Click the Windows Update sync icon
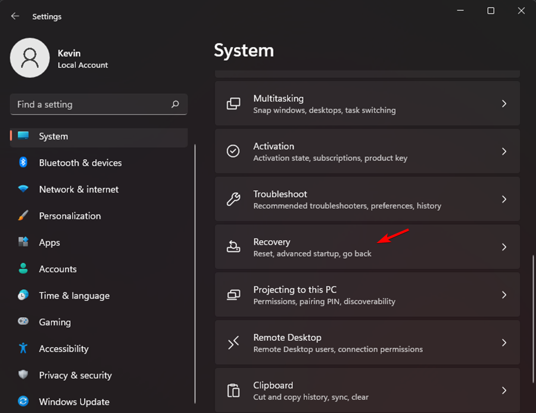 [23, 402]
